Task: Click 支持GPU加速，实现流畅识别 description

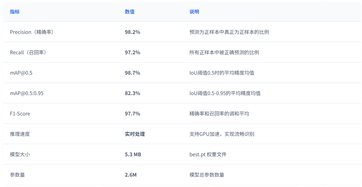Action: click(x=222, y=134)
